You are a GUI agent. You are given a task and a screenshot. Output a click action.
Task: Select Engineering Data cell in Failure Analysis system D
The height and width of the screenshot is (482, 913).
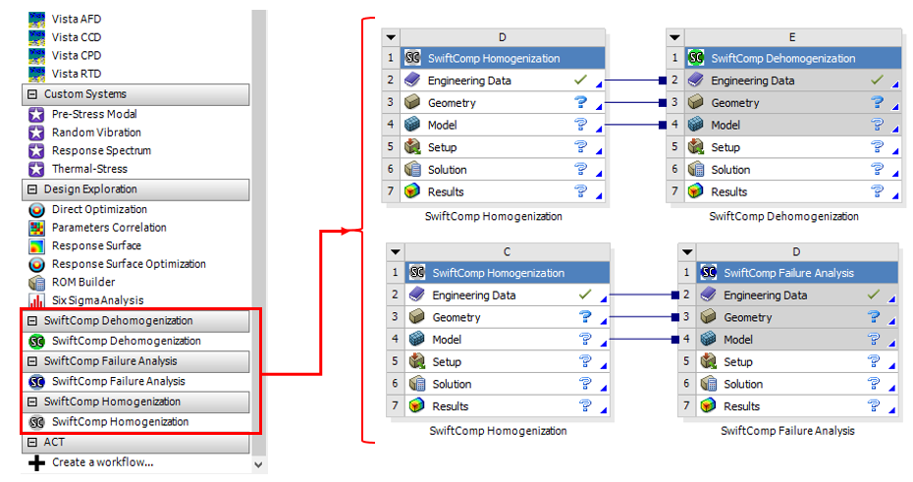(x=798, y=295)
